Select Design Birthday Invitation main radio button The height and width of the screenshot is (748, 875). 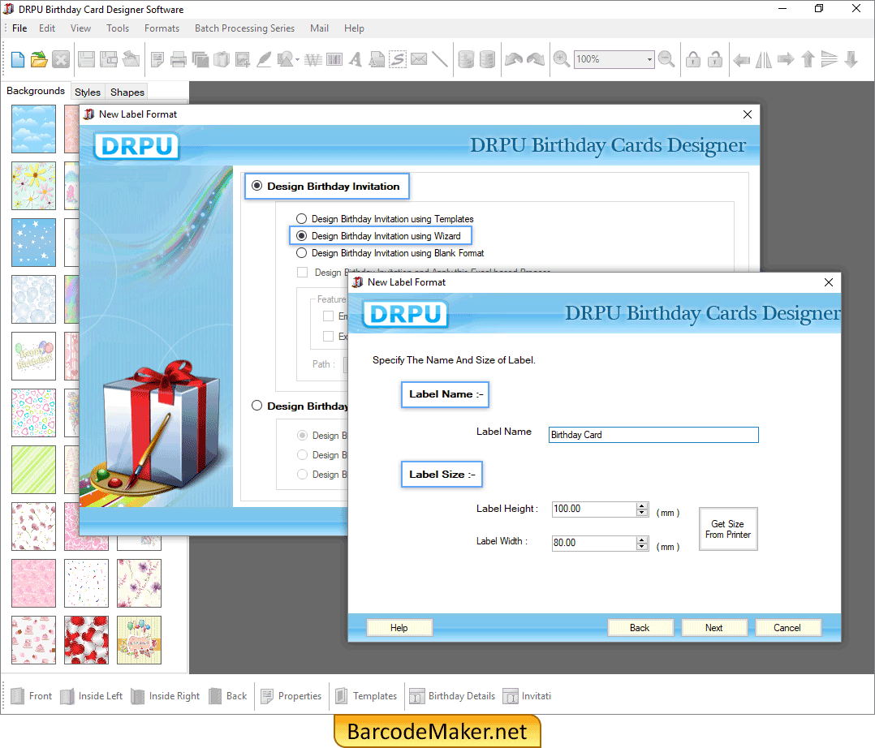pos(256,186)
